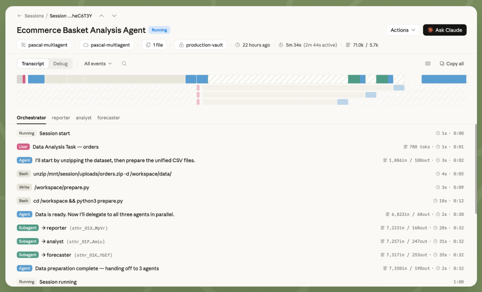Open the All events filter dropdown
482x292 pixels.
tap(98, 64)
